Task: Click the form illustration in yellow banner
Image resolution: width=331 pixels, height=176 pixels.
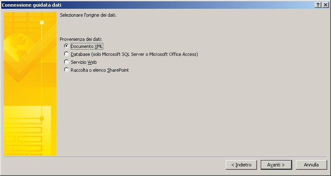Action: (x=28, y=131)
